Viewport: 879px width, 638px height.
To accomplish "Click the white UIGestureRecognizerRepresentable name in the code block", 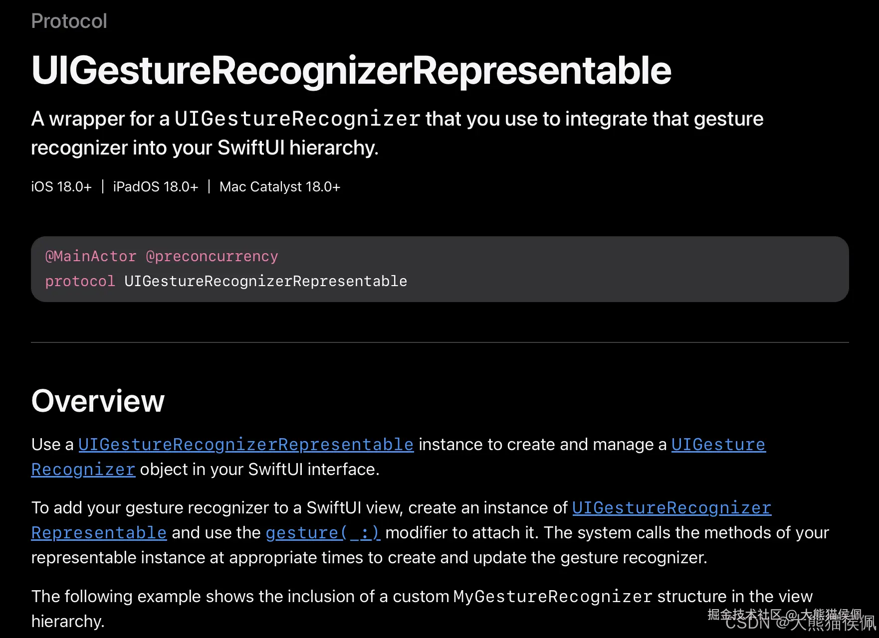I will point(265,281).
